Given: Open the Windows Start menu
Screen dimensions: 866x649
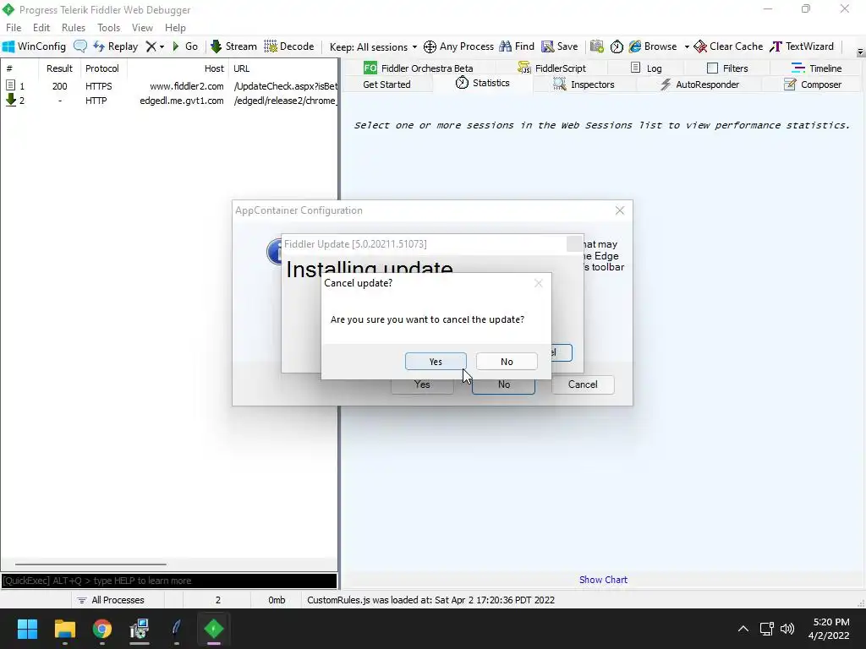Looking at the screenshot, I should (27, 629).
